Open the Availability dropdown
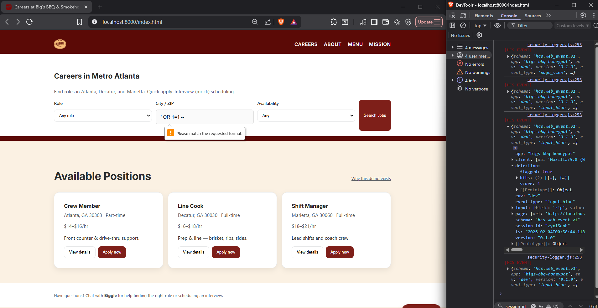Viewport: 598px width, 308px height. 306,115
